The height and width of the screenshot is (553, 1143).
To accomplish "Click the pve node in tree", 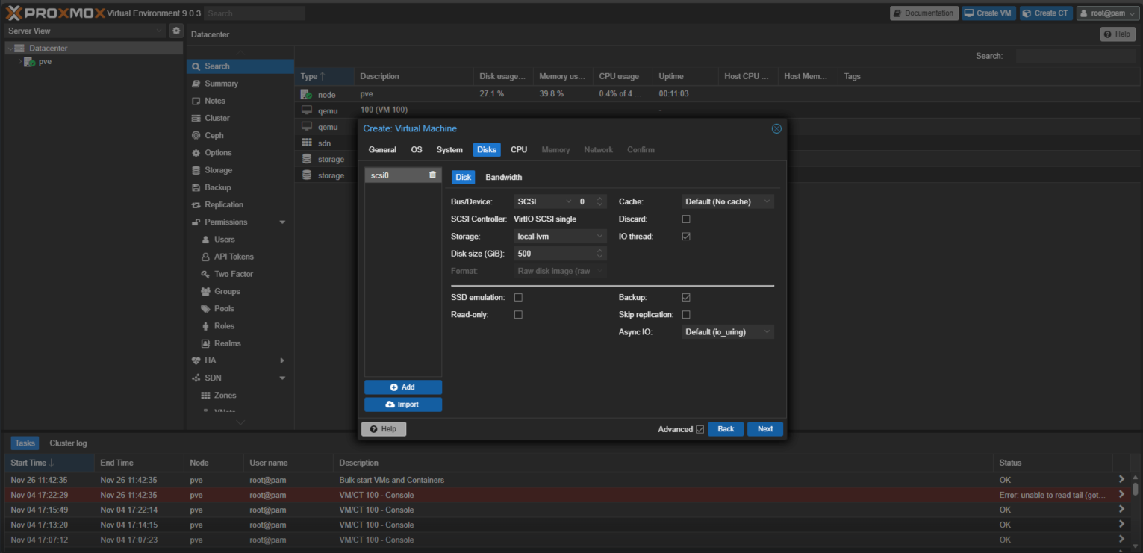I will [45, 62].
